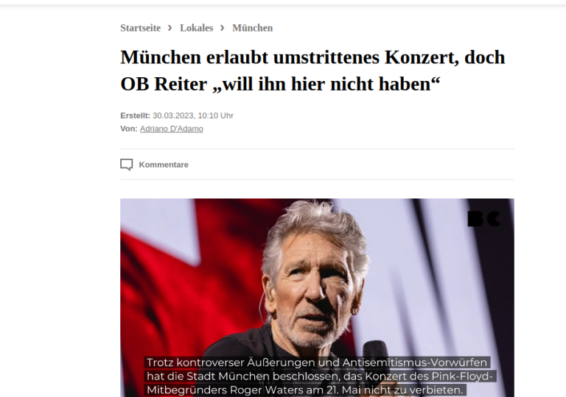Click the BC logo on the video
This screenshot has width=566, height=397.
pos(483,218)
